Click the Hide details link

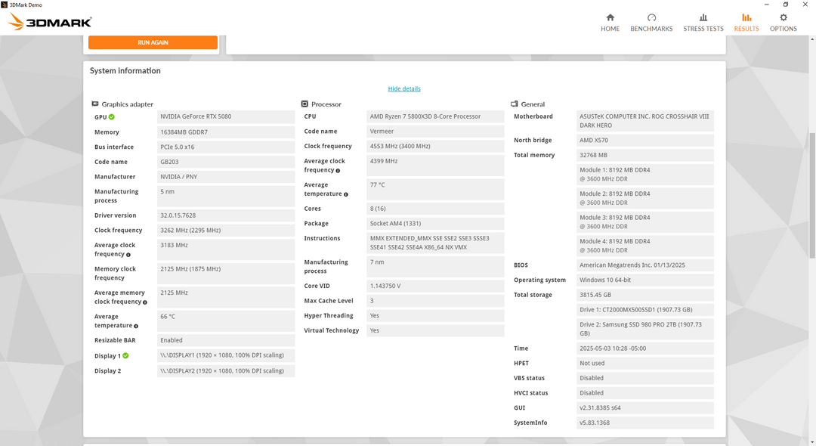403,89
